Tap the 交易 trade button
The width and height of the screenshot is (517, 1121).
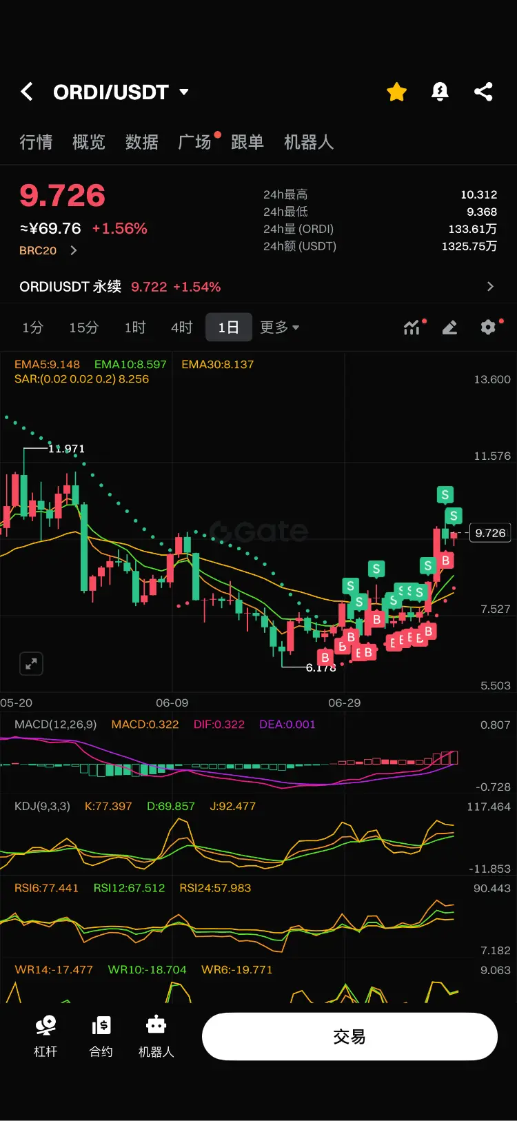coord(349,1036)
